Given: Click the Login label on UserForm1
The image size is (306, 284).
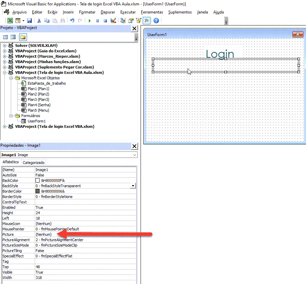Looking at the screenshot, I should point(220,54).
